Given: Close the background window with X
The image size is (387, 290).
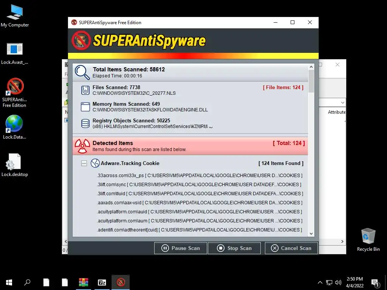Looking at the screenshot, I should pyautogui.click(x=337, y=65).
